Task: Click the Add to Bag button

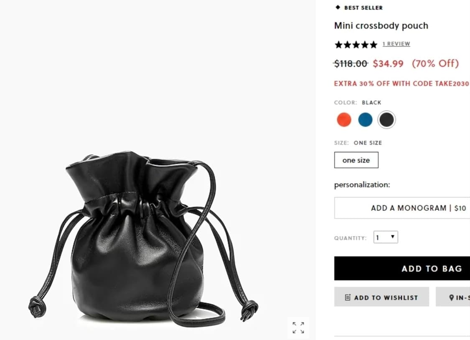Action: (402, 268)
